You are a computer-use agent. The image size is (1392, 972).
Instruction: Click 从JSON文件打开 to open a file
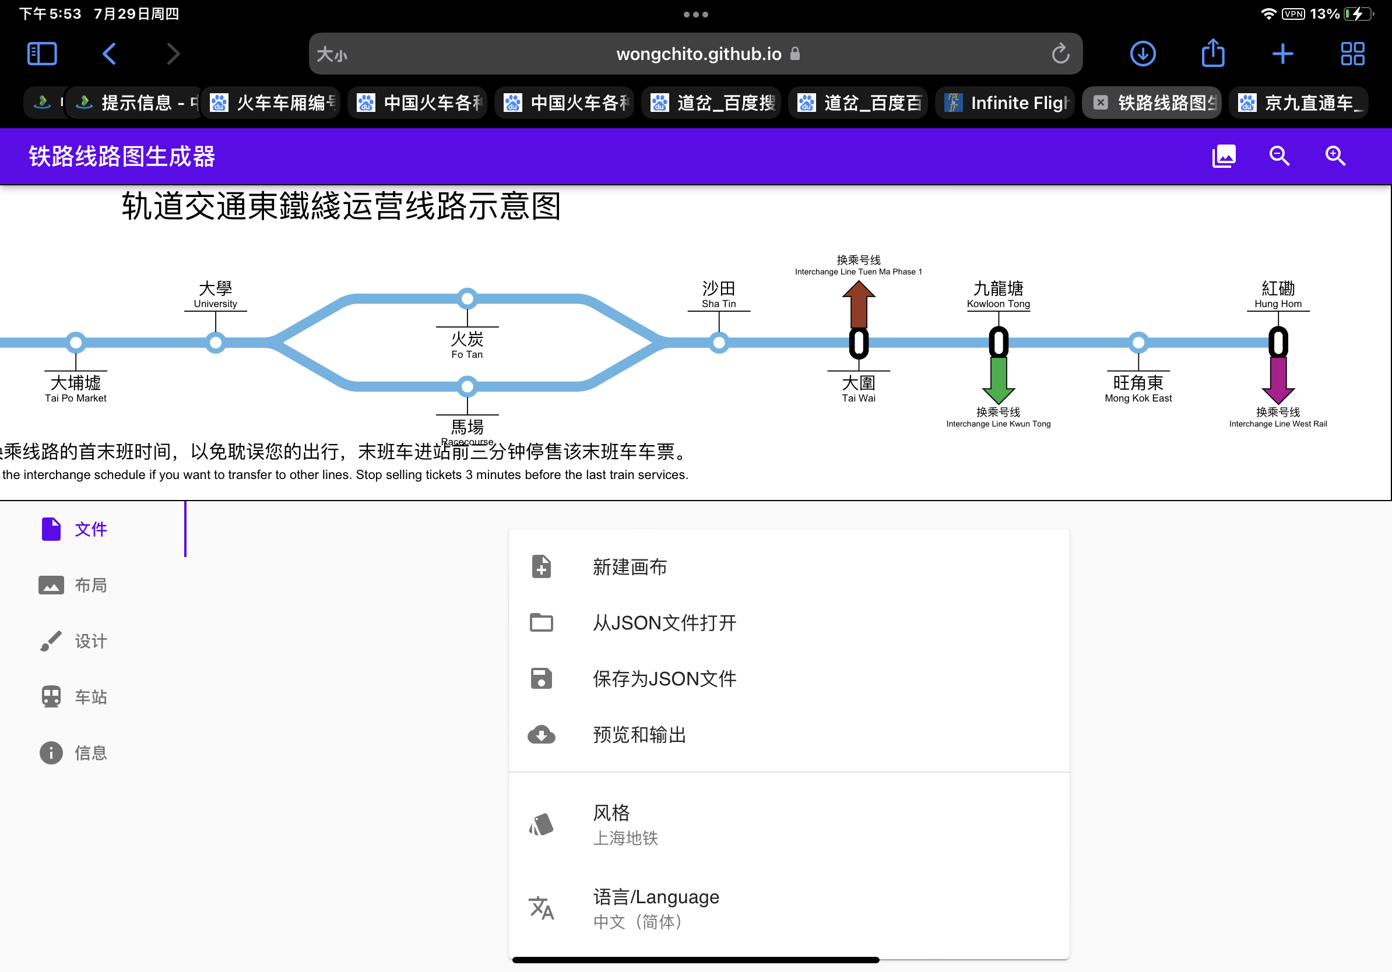click(x=664, y=622)
